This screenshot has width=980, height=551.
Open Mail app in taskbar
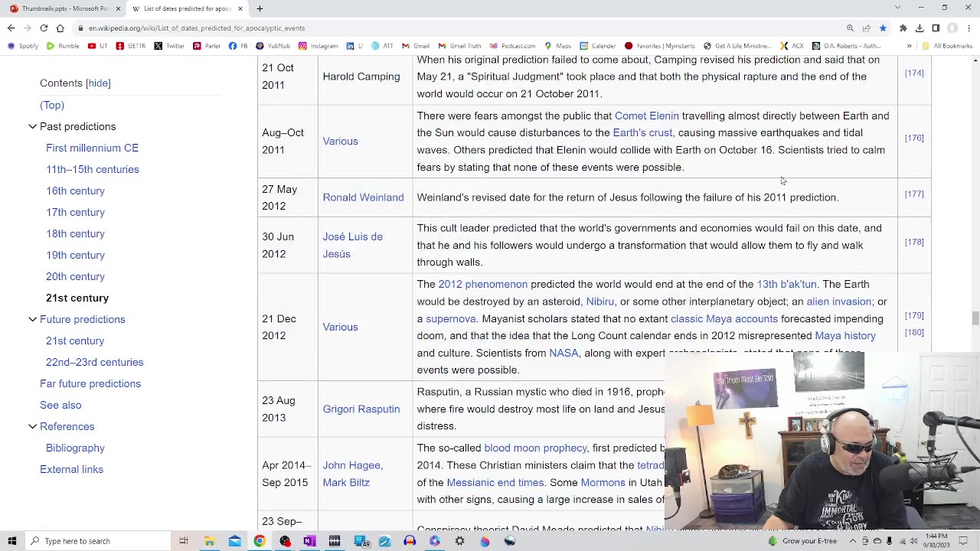(234, 541)
